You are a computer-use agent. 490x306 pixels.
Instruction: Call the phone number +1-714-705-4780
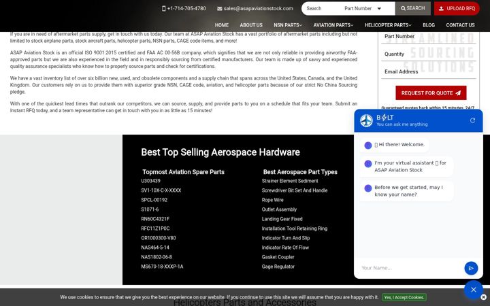pyautogui.click(x=186, y=8)
